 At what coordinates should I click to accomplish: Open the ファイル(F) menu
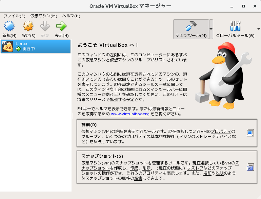click(x=14, y=16)
